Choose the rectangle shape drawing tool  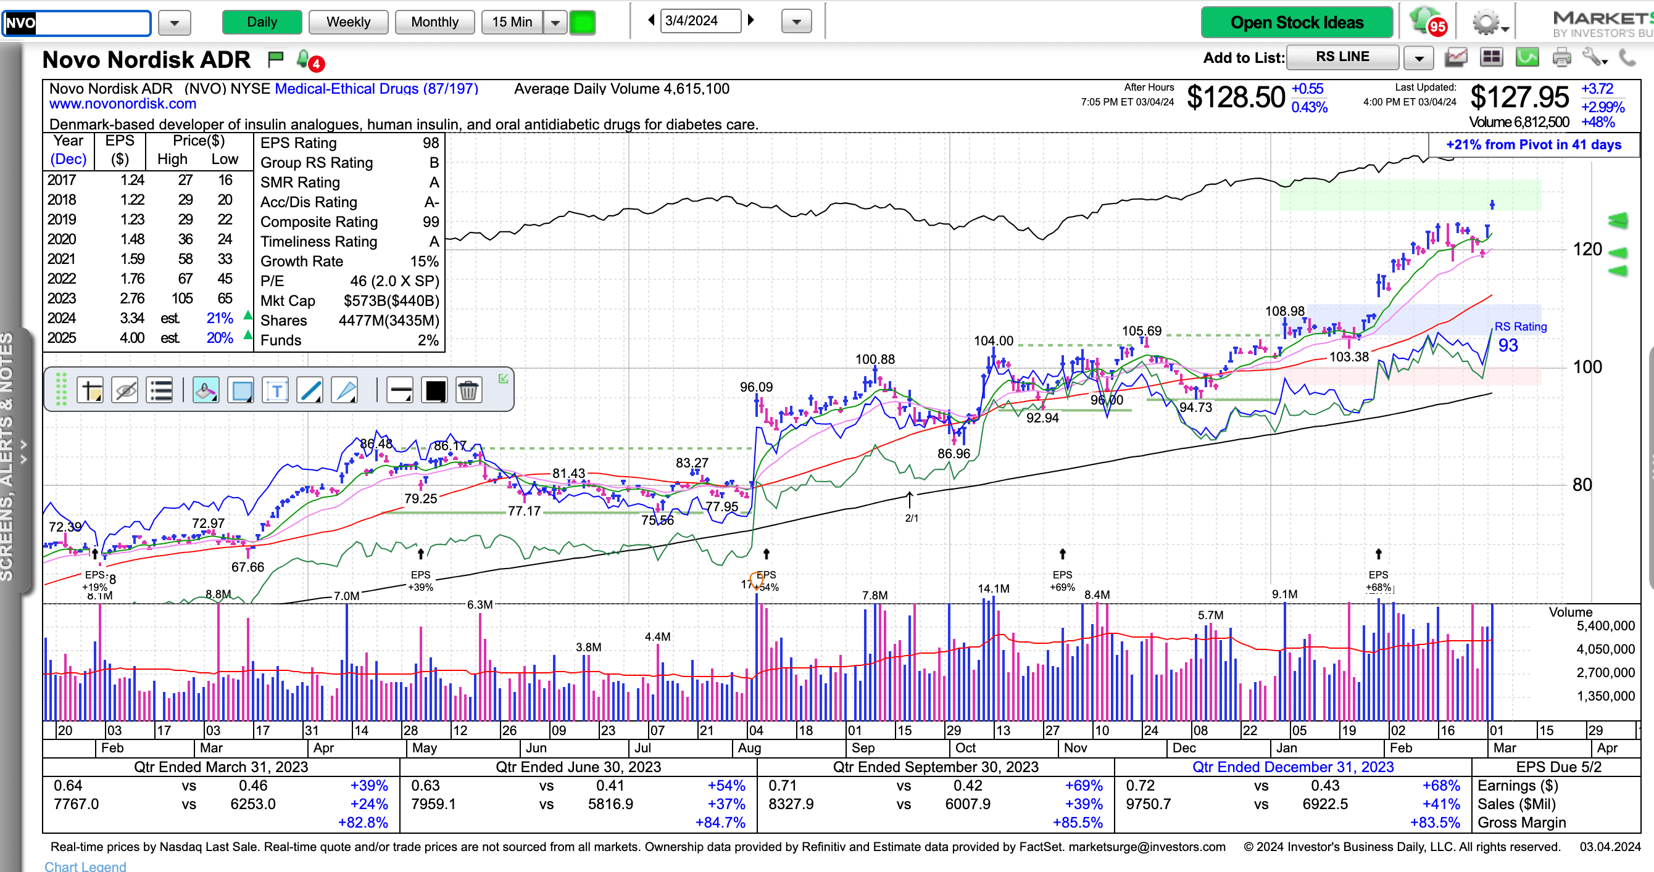click(x=241, y=390)
